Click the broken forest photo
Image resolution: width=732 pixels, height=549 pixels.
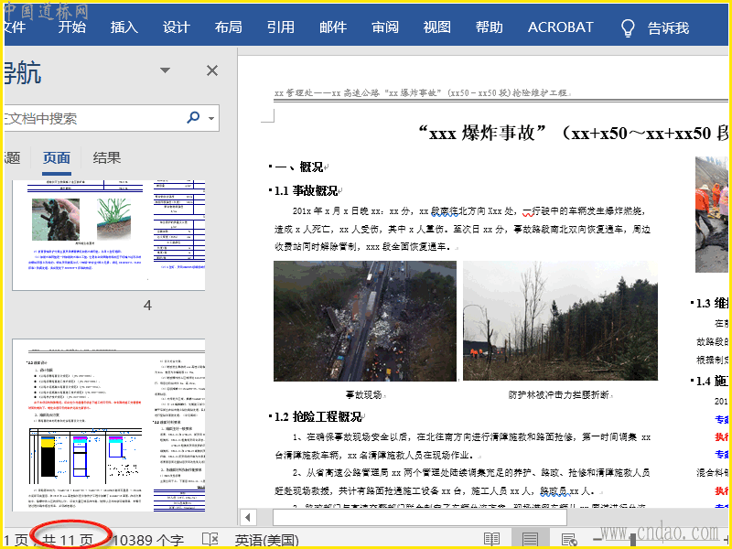pos(560,320)
